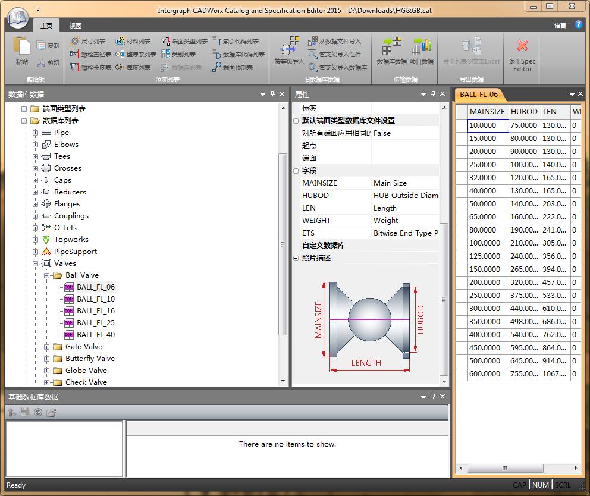Click 项目数据 transfer project data
Screen dimensions: 590x496
(422, 51)
